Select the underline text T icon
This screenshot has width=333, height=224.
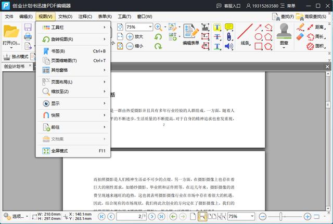(217, 46)
